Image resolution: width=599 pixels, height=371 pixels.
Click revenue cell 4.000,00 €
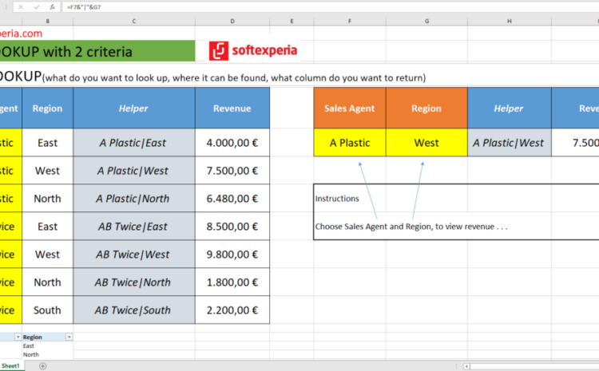[232, 142]
